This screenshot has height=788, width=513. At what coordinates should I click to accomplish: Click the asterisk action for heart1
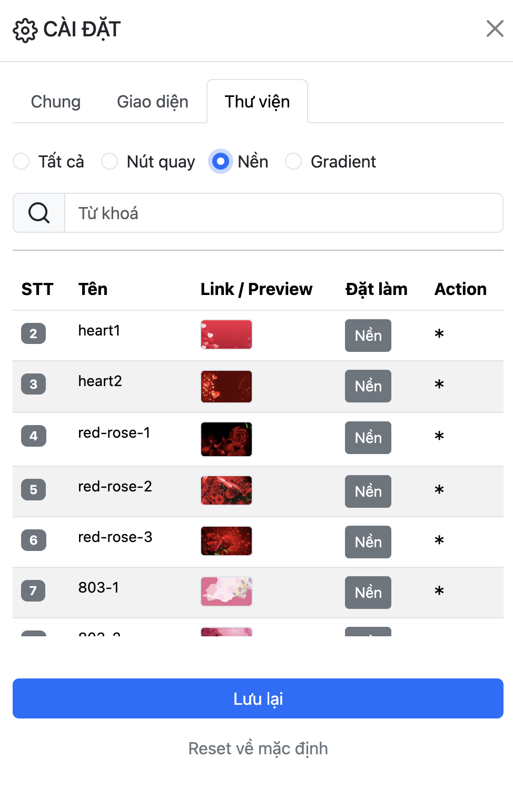pos(439,334)
